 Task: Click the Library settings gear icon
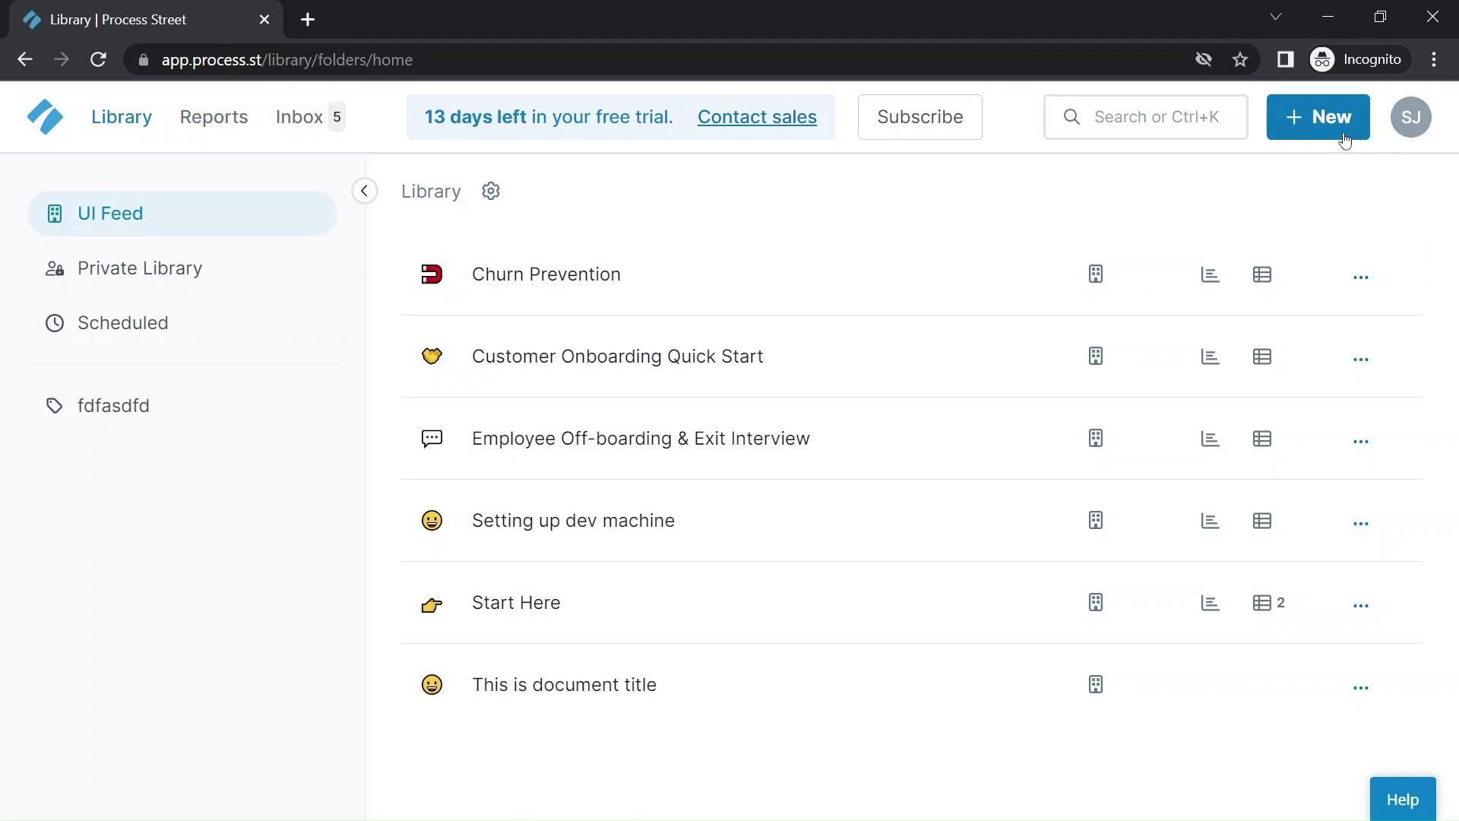[x=491, y=192]
